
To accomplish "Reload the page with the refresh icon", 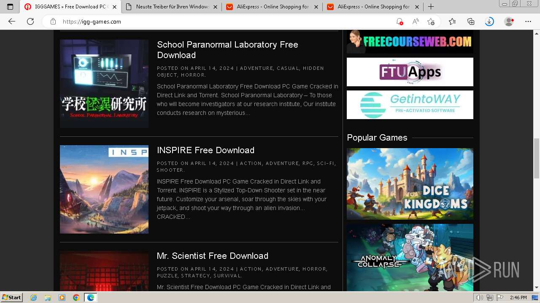I will [x=30, y=21].
